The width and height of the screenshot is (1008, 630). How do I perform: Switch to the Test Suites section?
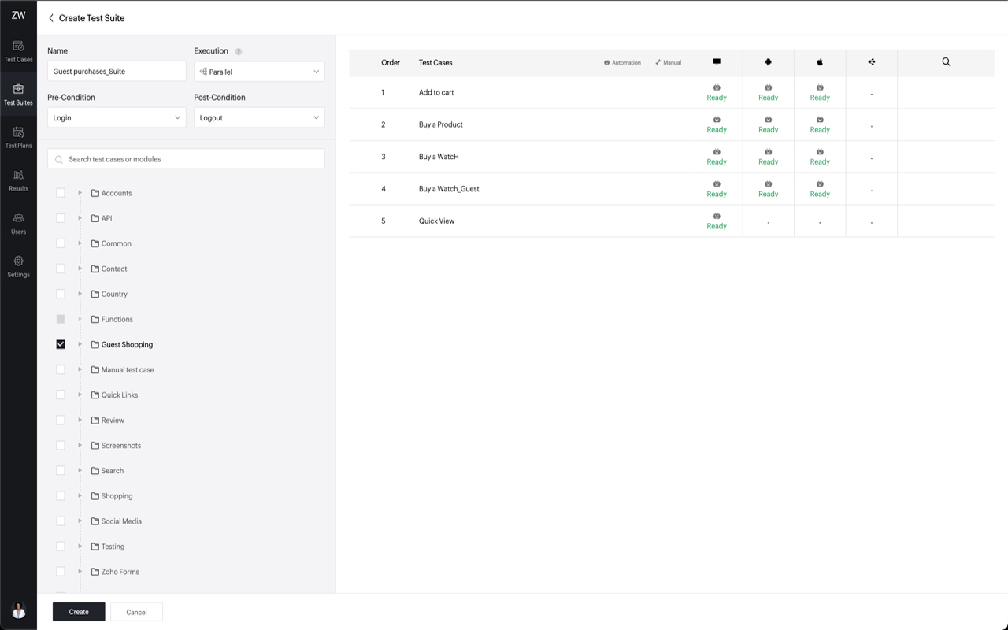click(x=18, y=92)
